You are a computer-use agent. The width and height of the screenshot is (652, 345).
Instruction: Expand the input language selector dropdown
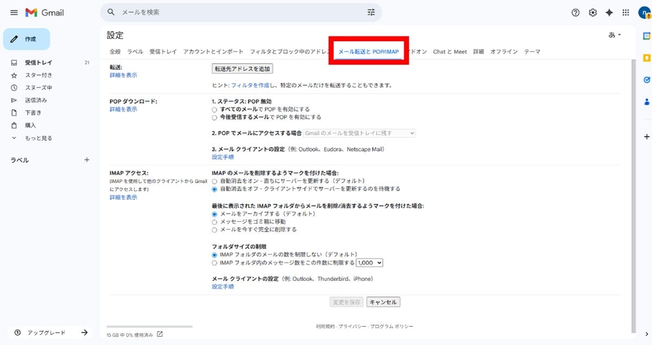click(x=615, y=35)
